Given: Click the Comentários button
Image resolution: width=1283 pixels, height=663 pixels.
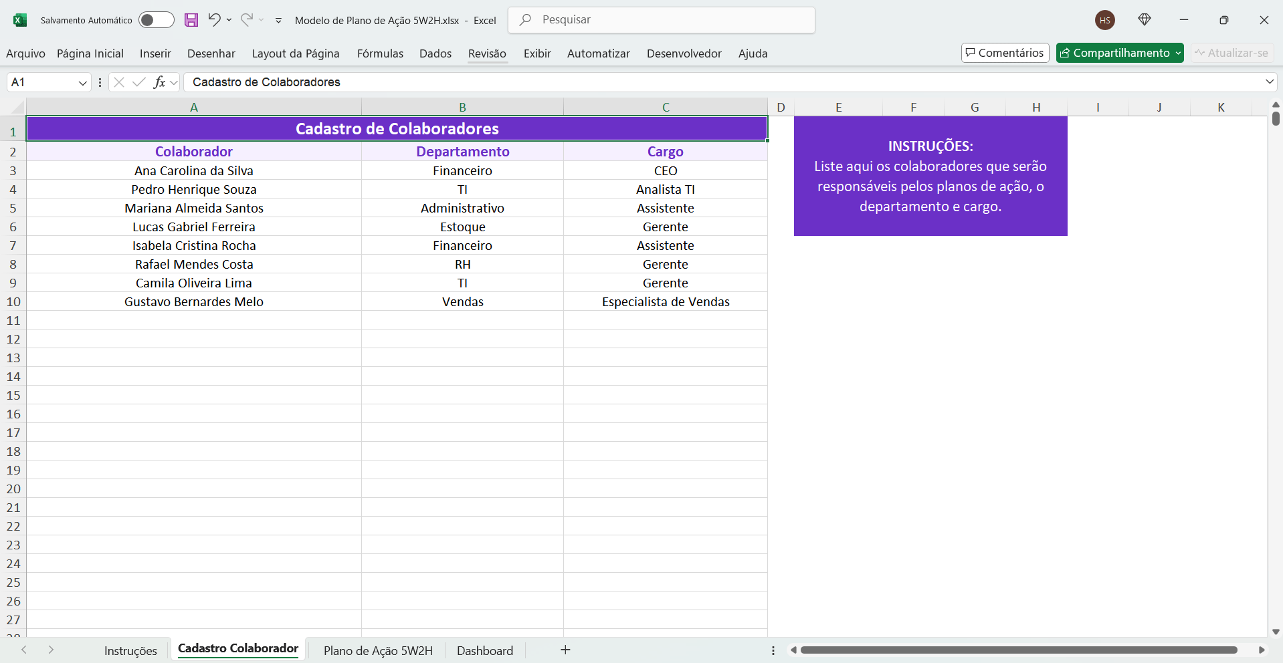Looking at the screenshot, I should [1005, 53].
